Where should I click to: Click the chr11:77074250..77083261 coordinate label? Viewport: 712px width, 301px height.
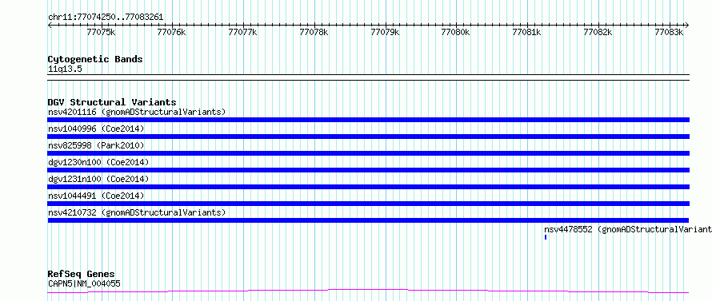pyautogui.click(x=106, y=18)
